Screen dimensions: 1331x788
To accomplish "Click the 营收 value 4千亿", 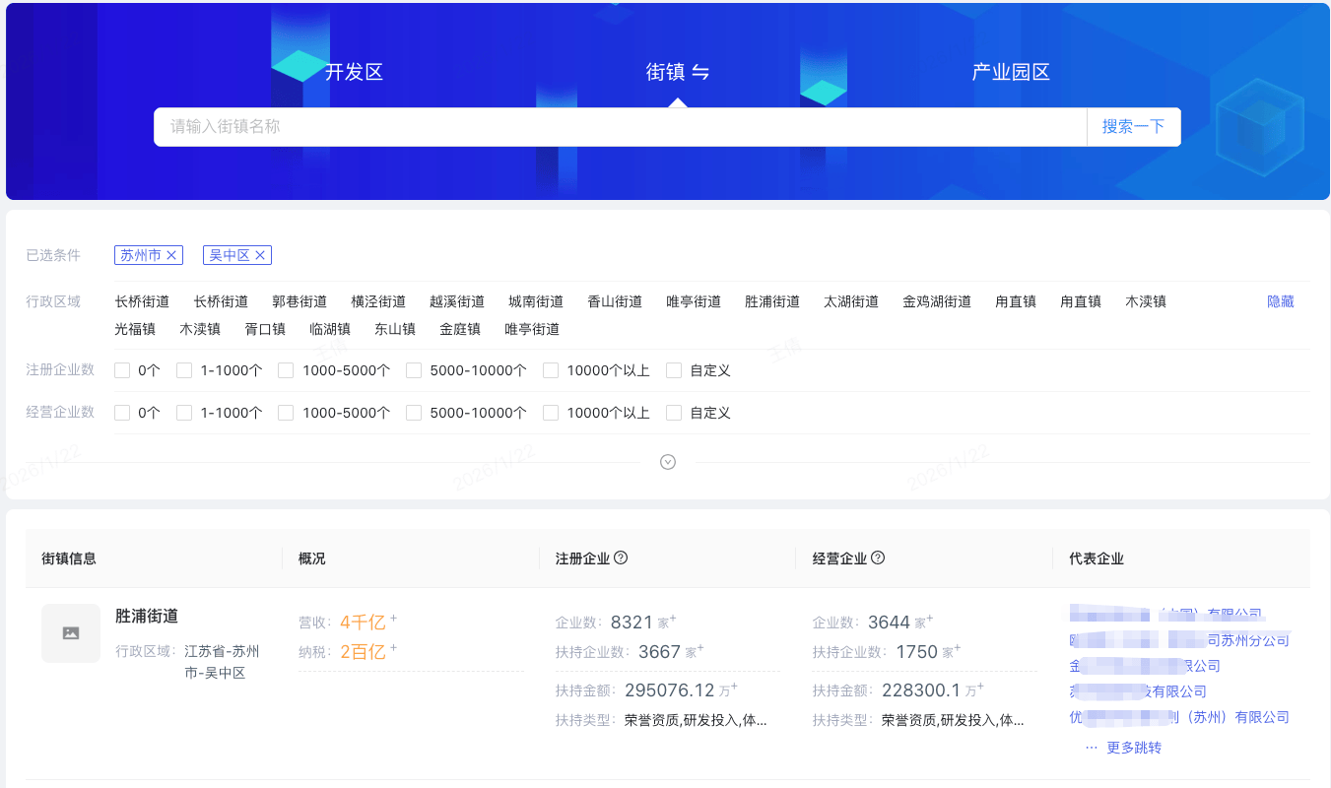I will [363, 622].
